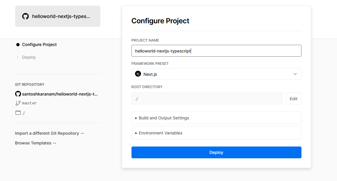This screenshot has width=337, height=181.
Task: Click the Deploy step bullet in sidebar
Action: coord(18,57)
